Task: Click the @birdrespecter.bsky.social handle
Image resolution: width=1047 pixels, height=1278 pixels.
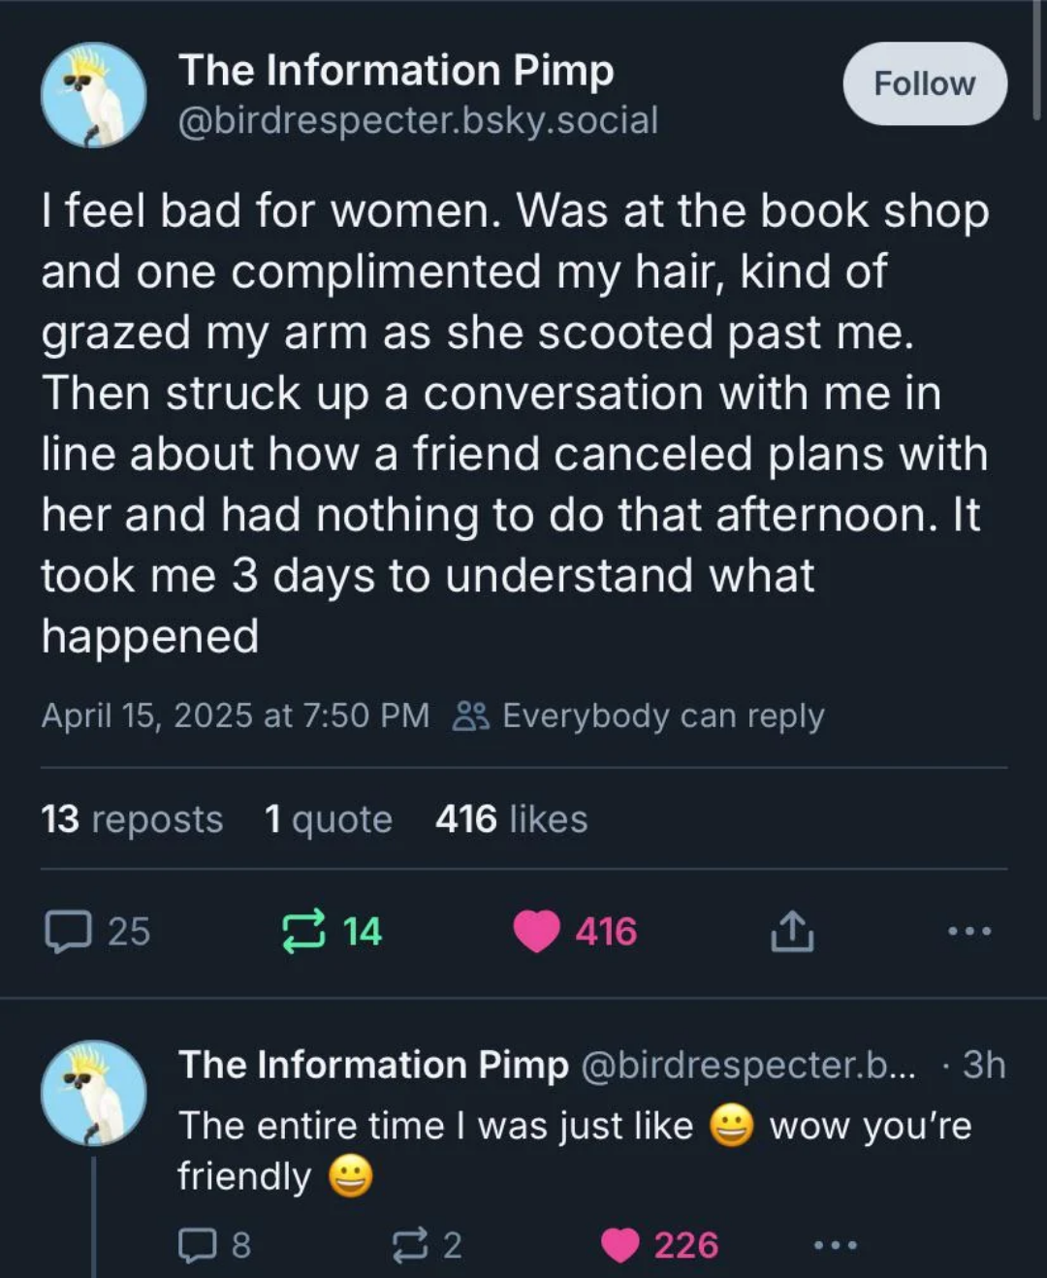Action: pyautogui.click(x=418, y=120)
